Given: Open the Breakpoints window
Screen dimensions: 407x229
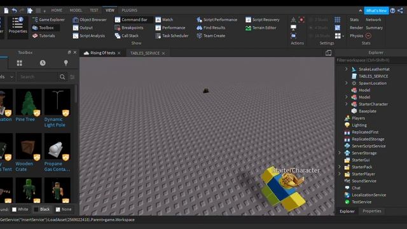Looking at the screenshot, I should pos(129,27).
